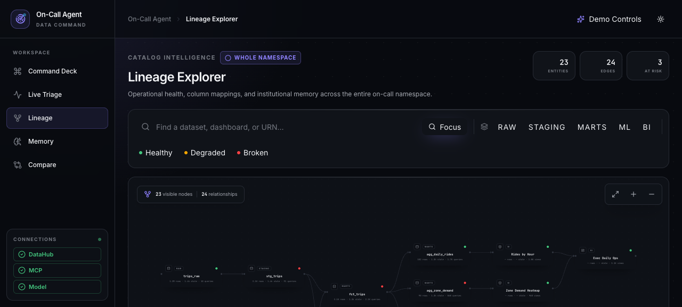The height and width of the screenshot is (307, 682).
Task: Click the fullscreen expand icon on the graph
Action: (615, 194)
